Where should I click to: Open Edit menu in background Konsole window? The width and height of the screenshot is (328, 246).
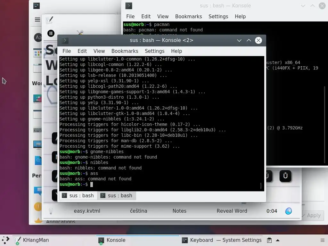click(146, 17)
